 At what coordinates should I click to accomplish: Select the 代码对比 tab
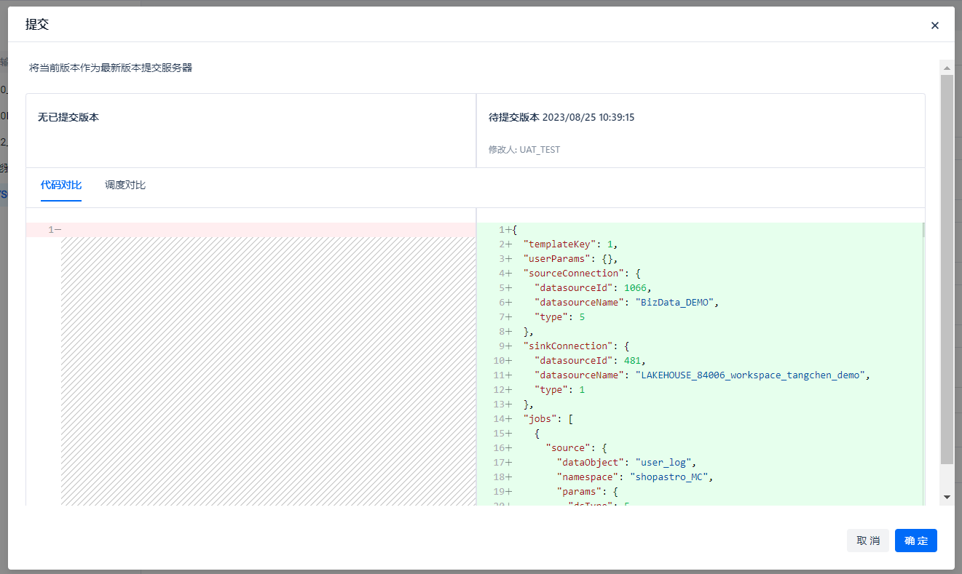[61, 185]
